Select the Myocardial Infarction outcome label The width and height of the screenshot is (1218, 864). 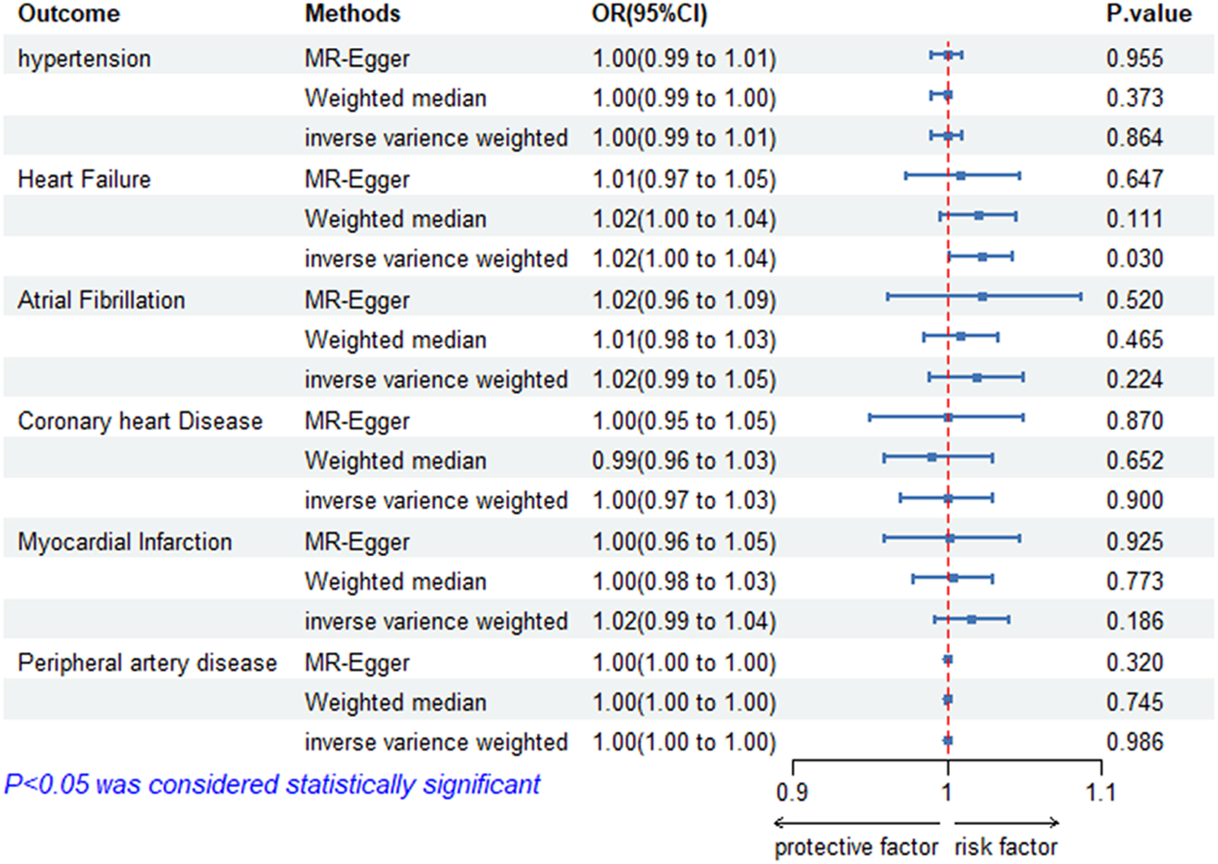pyautogui.click(x=125, y=542)
